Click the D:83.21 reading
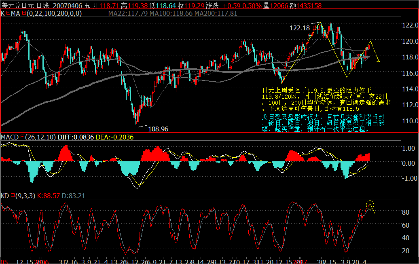 tap(74, 196)
